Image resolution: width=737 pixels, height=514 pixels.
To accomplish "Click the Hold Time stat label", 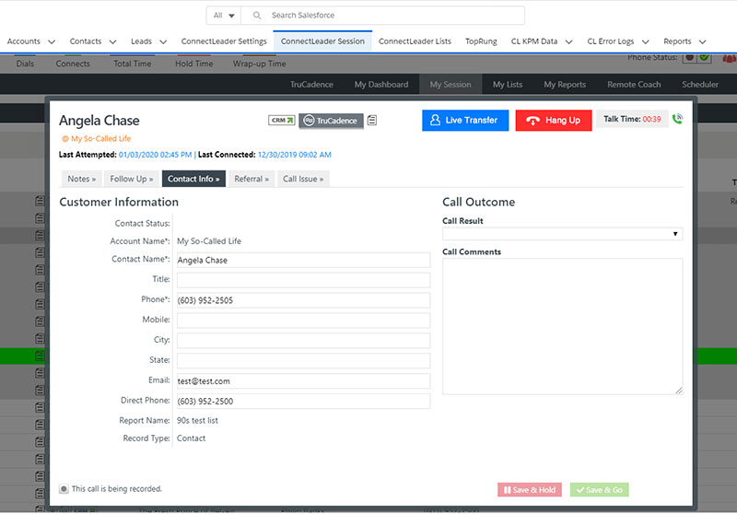I will 194,64.
